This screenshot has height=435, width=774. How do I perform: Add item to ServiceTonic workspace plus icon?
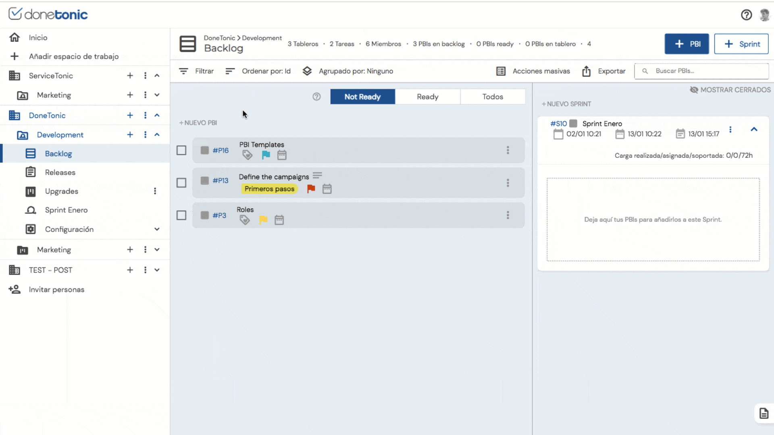(130, 76)
